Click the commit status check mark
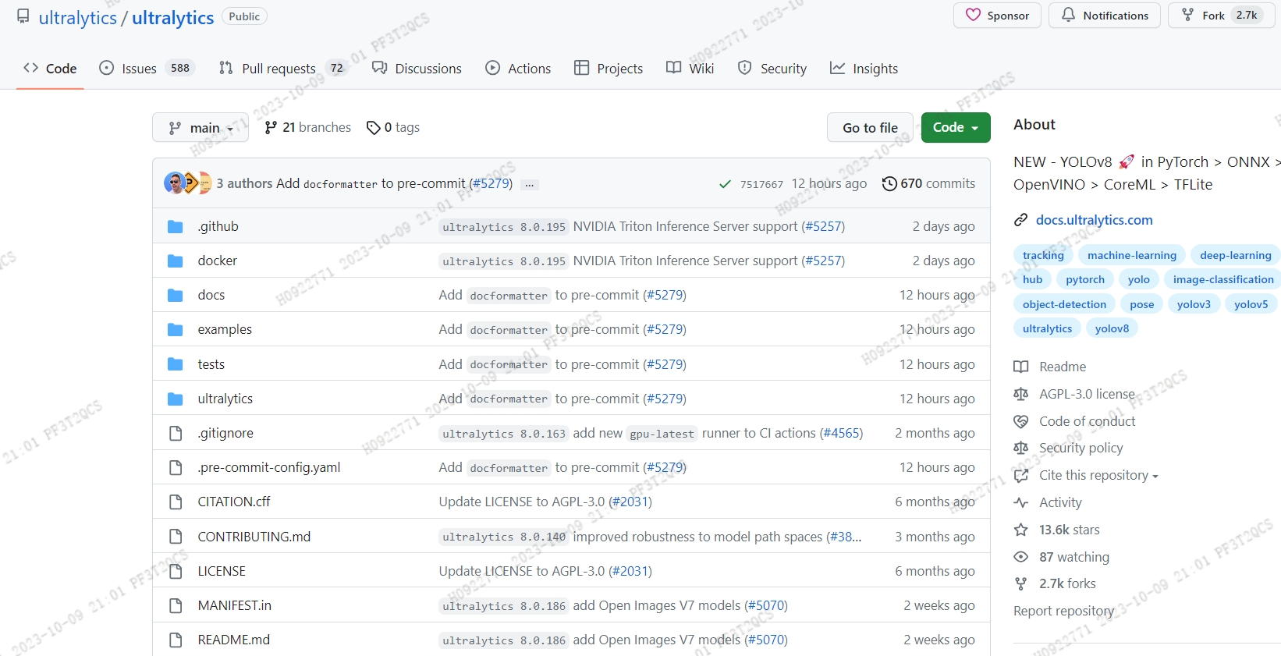Image resolution: width=1281 pixels, height=656 pixels. point(725,184)
